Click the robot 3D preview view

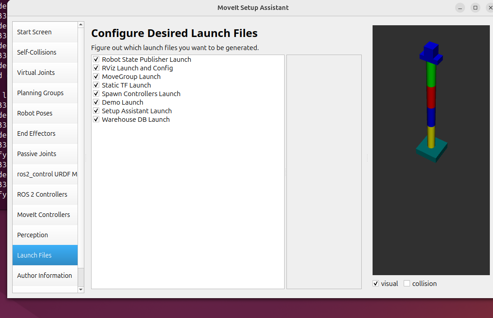(x=431, y=150)
